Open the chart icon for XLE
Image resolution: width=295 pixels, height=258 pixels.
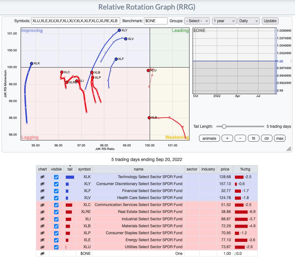[43, 240]
